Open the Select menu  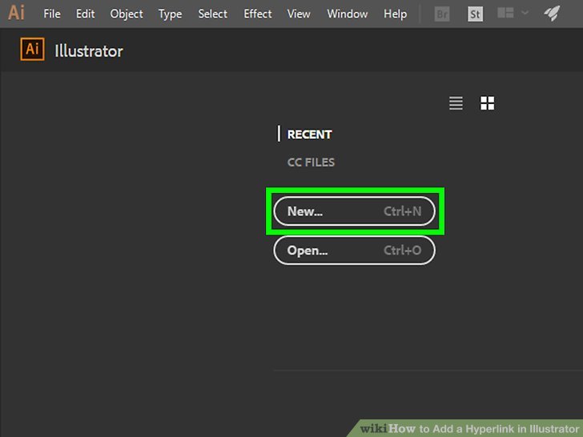pos(213,14)
